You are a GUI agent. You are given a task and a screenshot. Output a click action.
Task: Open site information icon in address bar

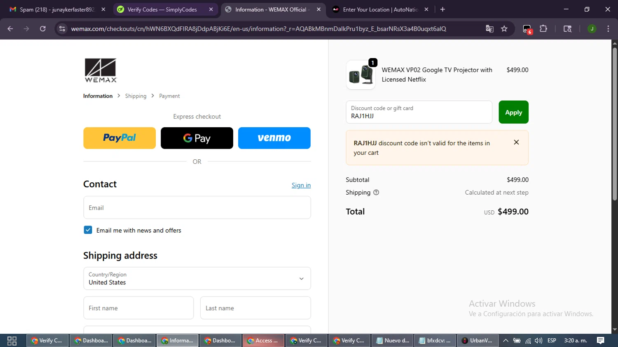coord(62,29)
